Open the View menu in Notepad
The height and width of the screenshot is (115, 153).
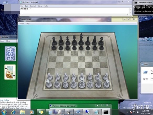pos(40,6)
